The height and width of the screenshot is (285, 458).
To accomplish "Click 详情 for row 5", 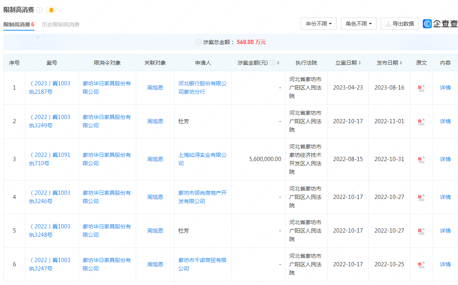I will point(445,231).
